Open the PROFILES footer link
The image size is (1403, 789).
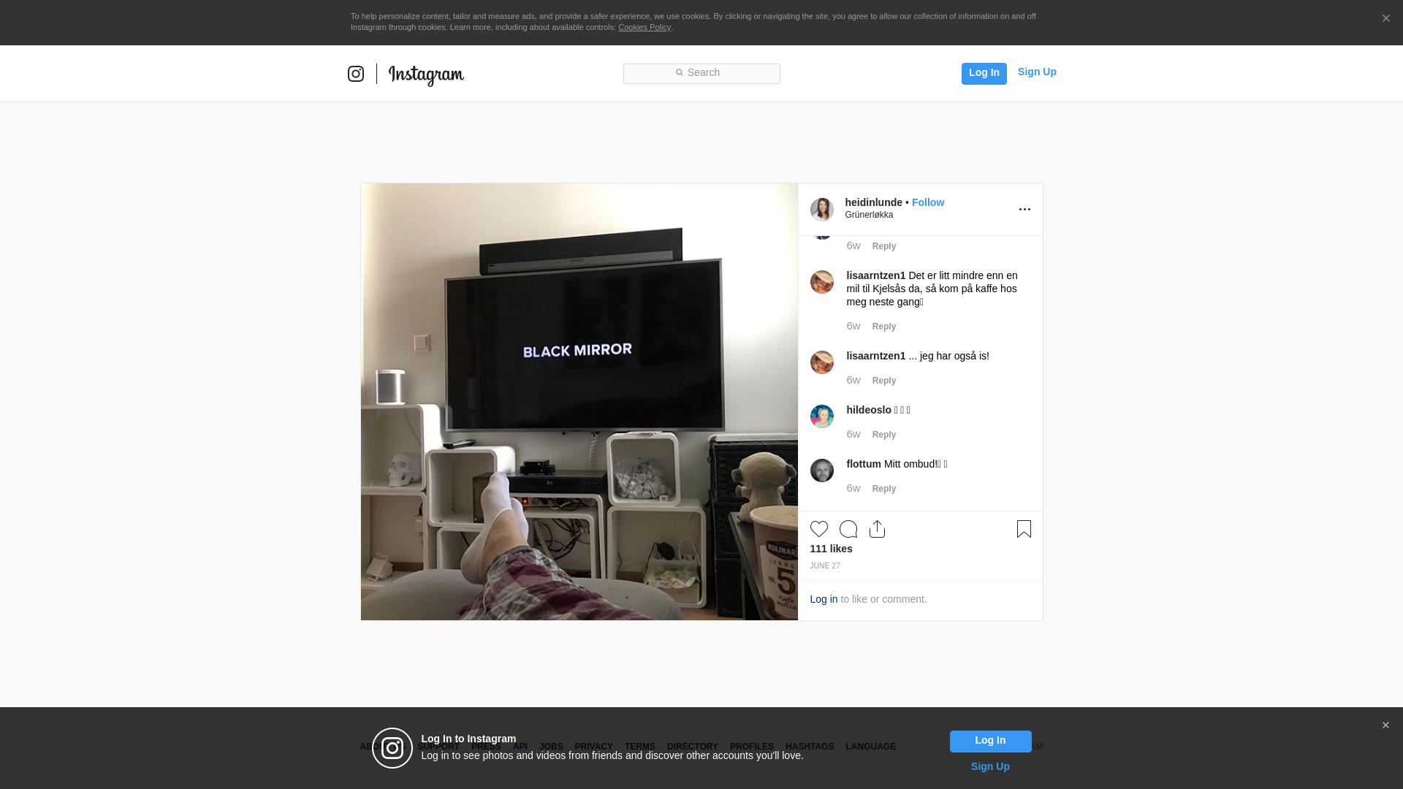(x=752, y=747)
